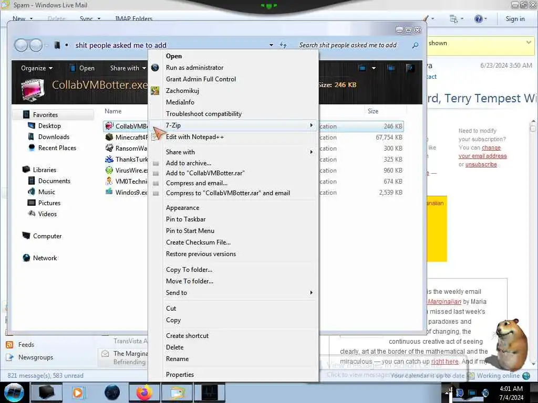
Task: Click the unsubscribe link in email
Action: point(481,164)
